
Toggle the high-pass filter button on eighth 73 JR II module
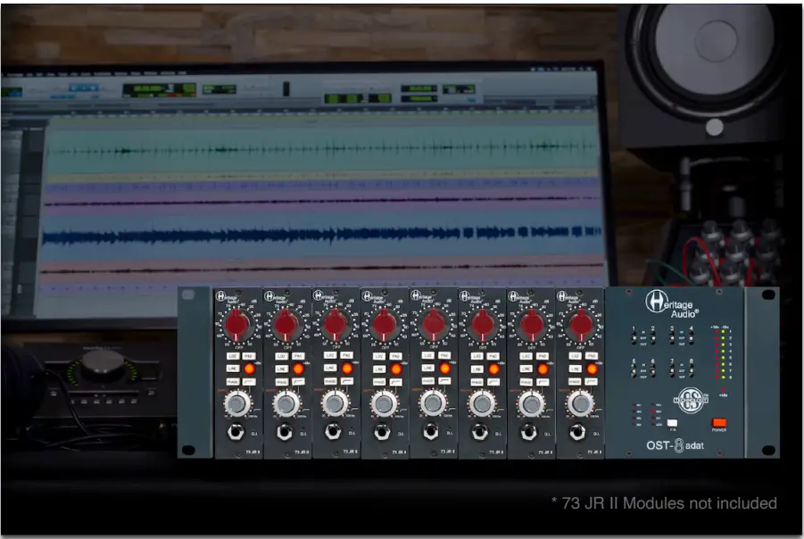pos(592,382)
